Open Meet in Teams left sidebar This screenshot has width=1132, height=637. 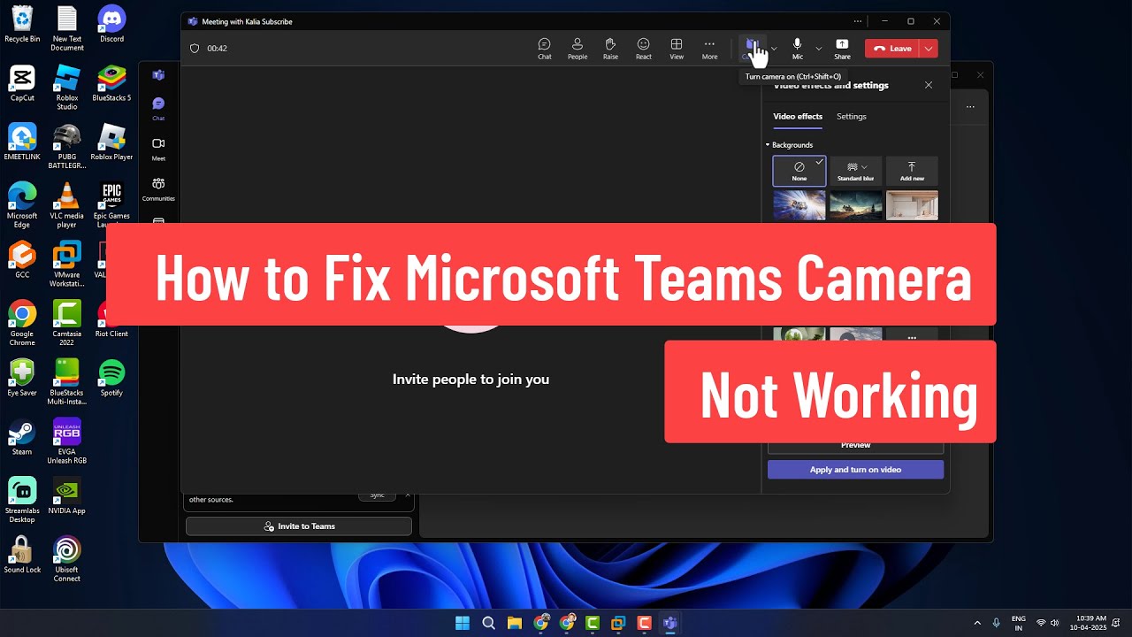pos(158,149)
